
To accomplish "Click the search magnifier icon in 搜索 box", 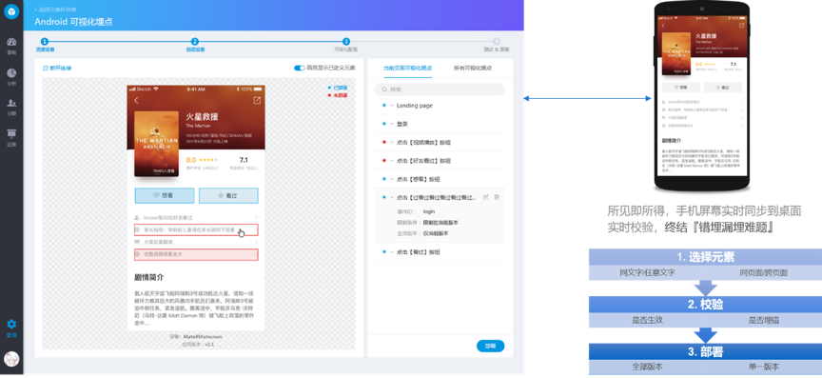I will (384, 90).
